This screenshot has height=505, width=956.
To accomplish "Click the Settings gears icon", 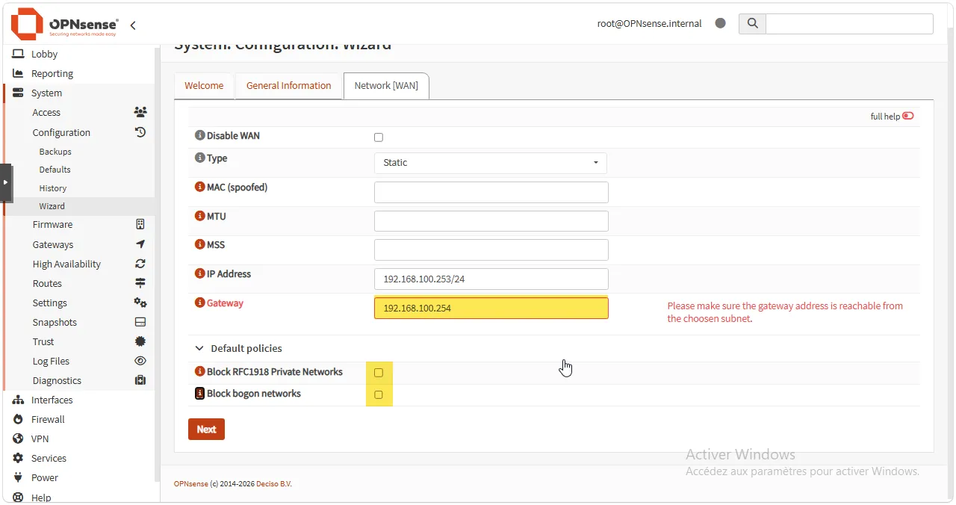I will (140, 303).
